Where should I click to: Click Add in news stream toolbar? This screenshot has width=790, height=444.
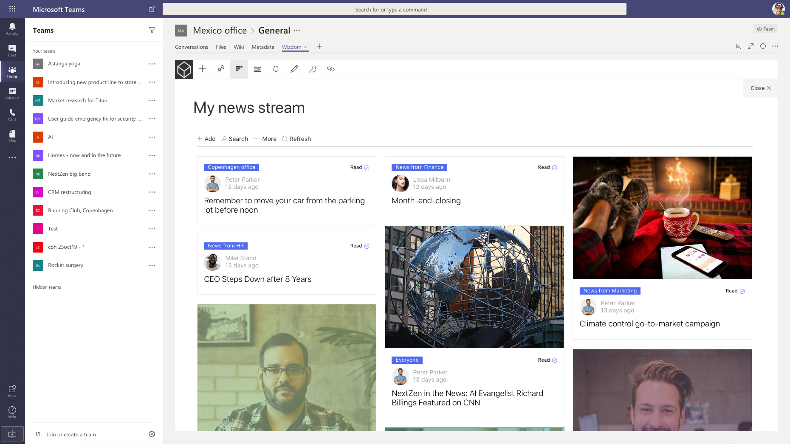[206, 139]
